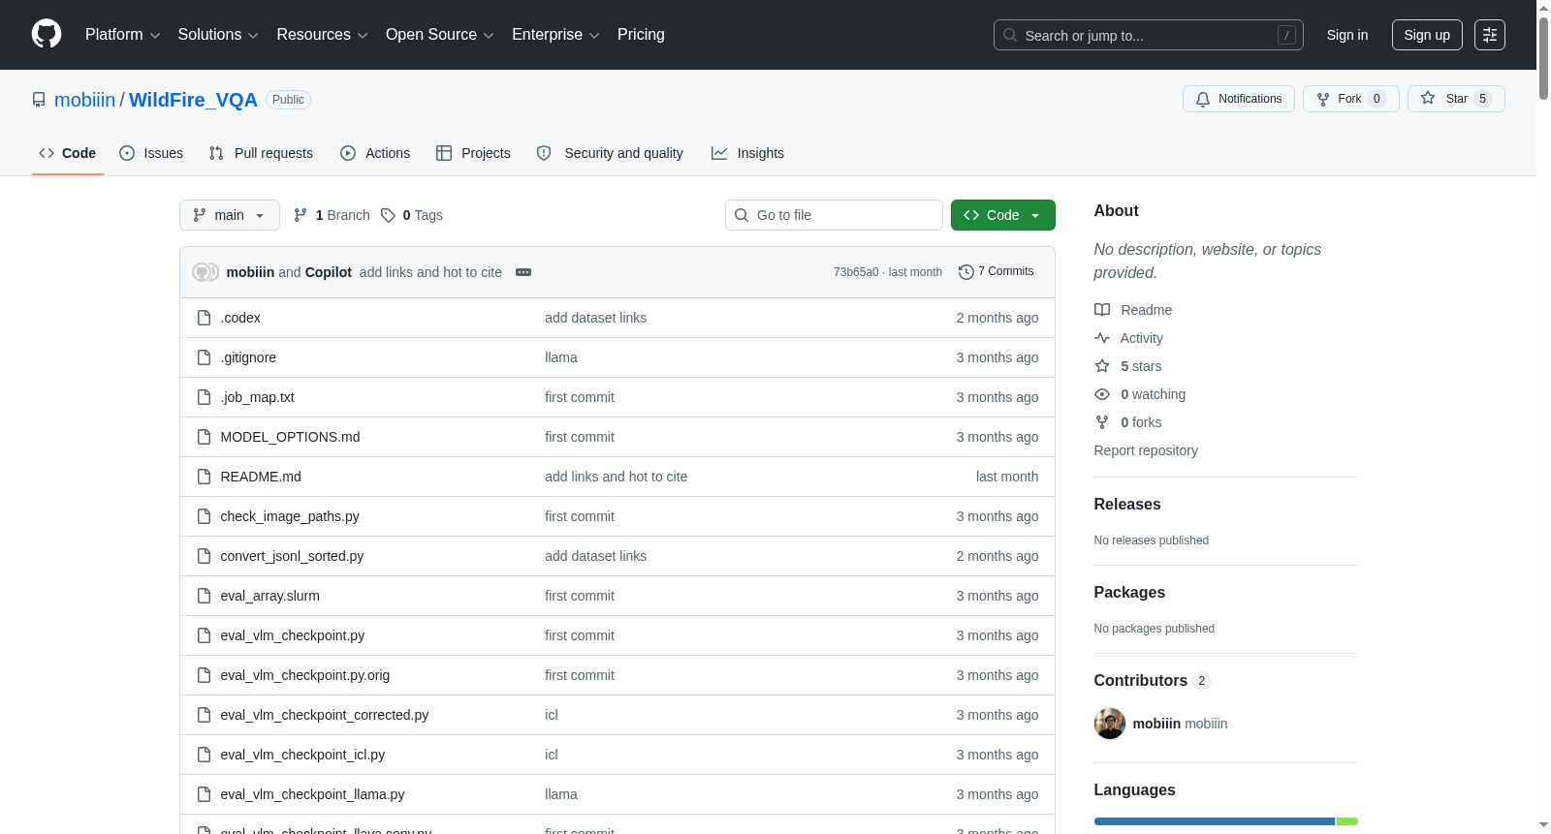
Task: Open the green Code dropdown button
Action: 1003,215
